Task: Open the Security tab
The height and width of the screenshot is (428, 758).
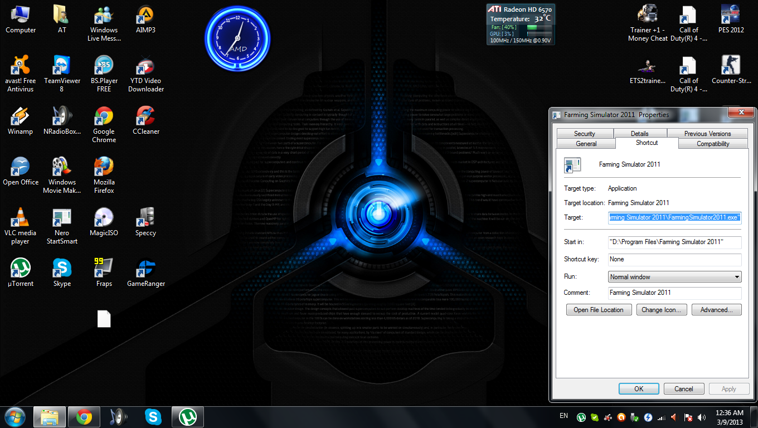Action: coord(584,134)
